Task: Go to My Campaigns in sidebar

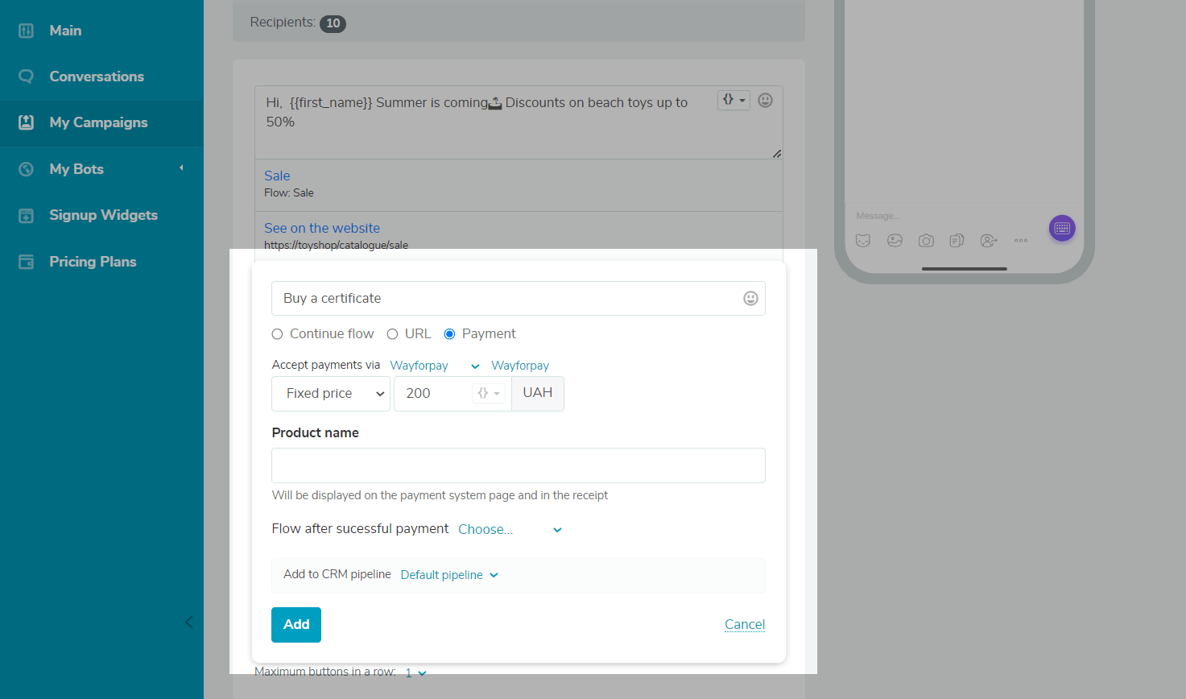Action: click(x=98, y=122)
